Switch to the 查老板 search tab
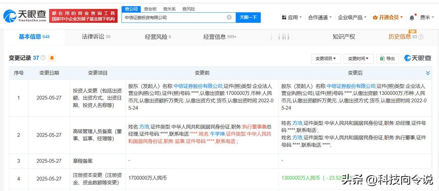The height and width of the screenshot is (191, 439). (x=150, y=9)
